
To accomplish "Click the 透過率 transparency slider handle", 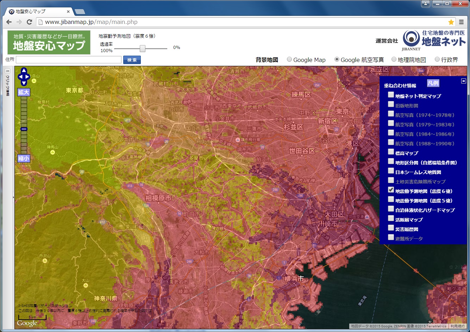I will (x=143, y=49).
